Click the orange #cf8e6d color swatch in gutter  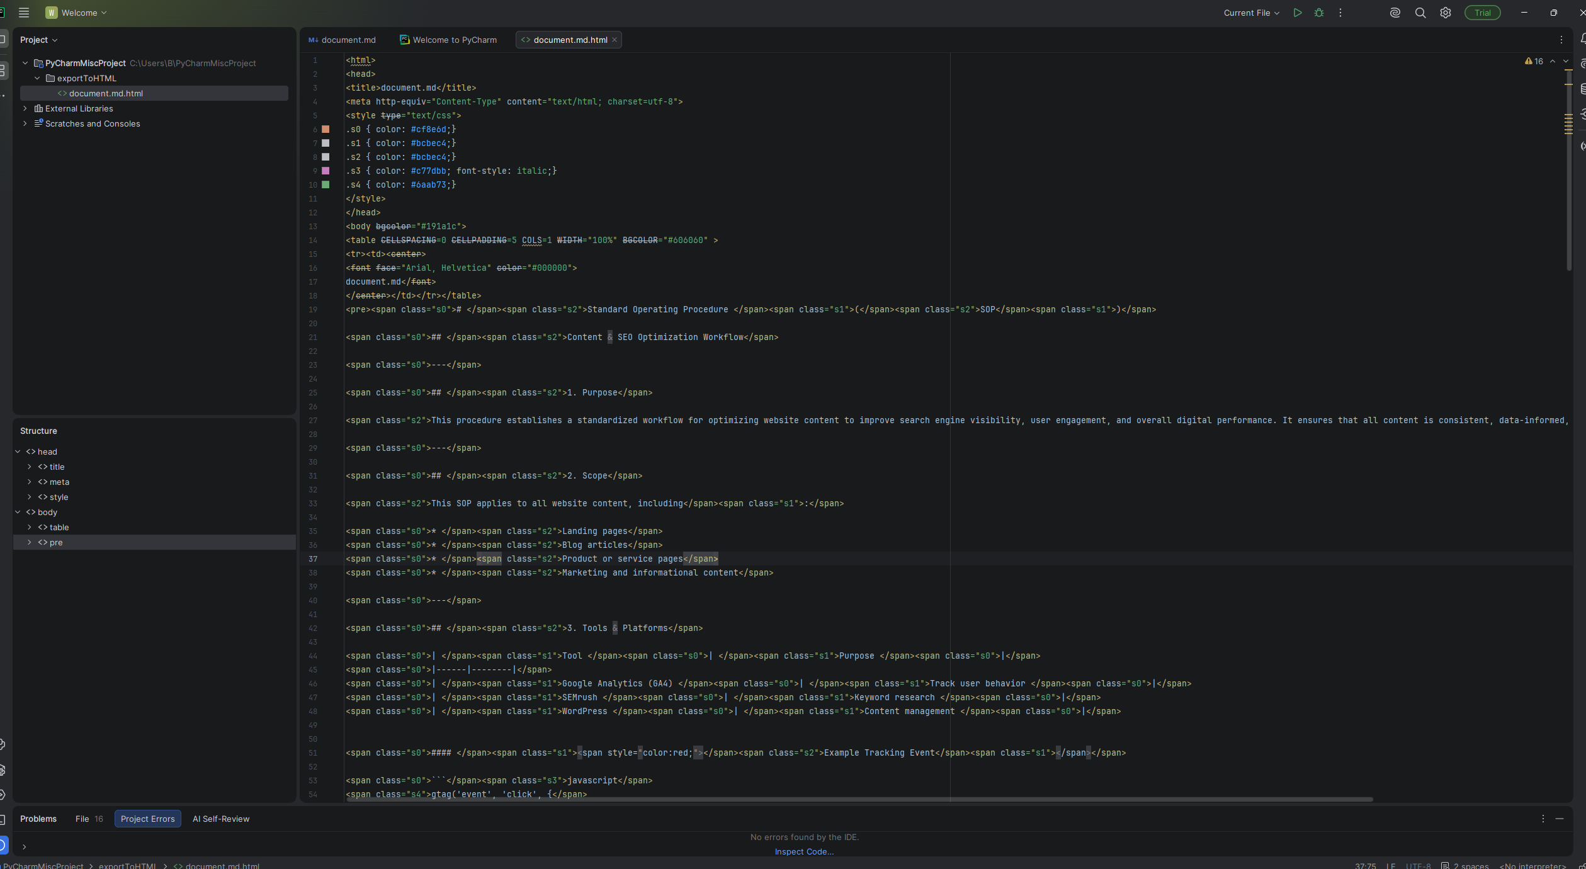click(x=326, y=129)
